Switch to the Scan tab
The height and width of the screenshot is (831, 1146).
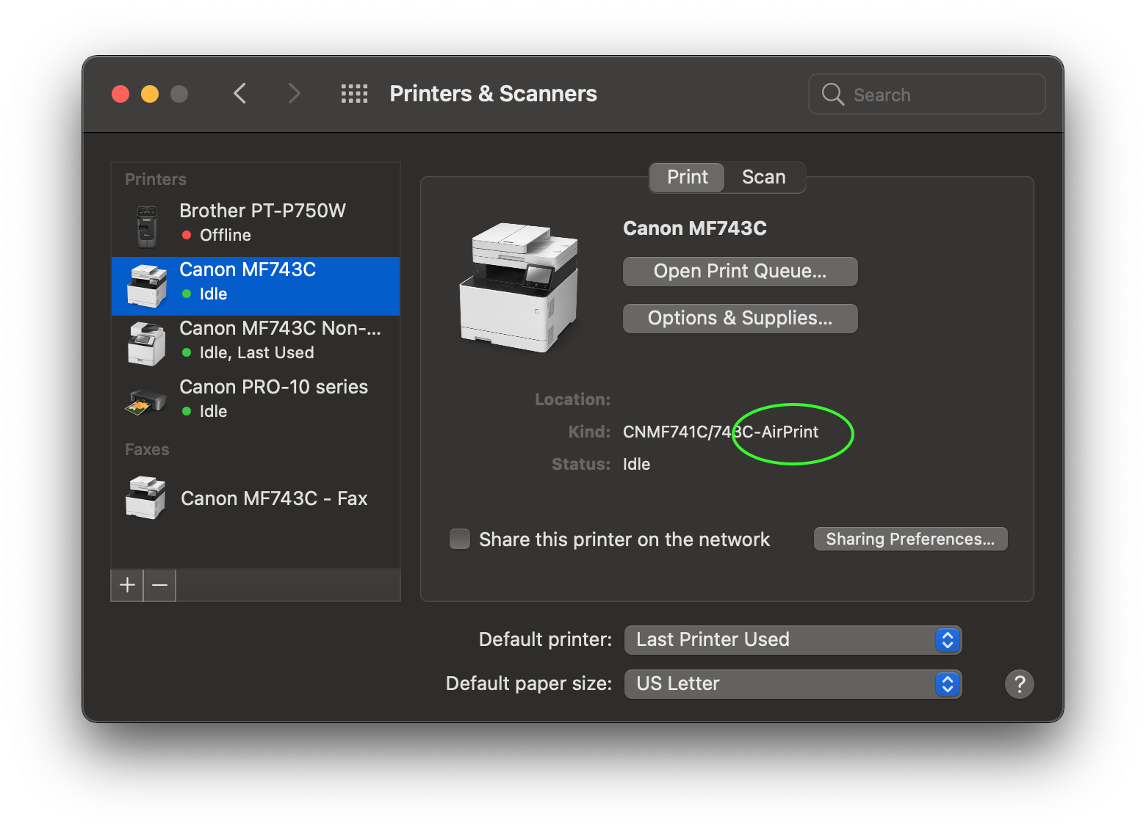coord(764,178)
